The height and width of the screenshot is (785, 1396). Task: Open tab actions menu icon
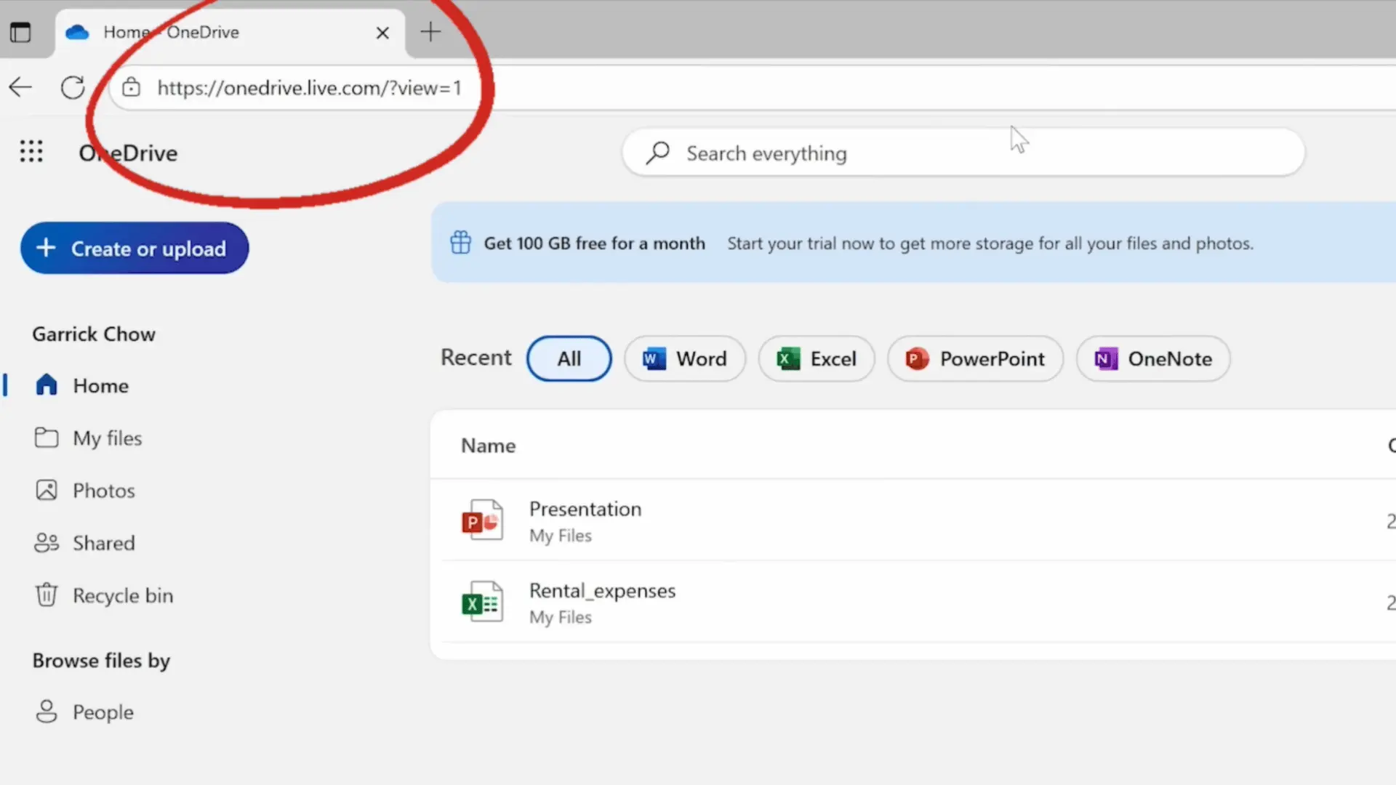coord(20,32)
